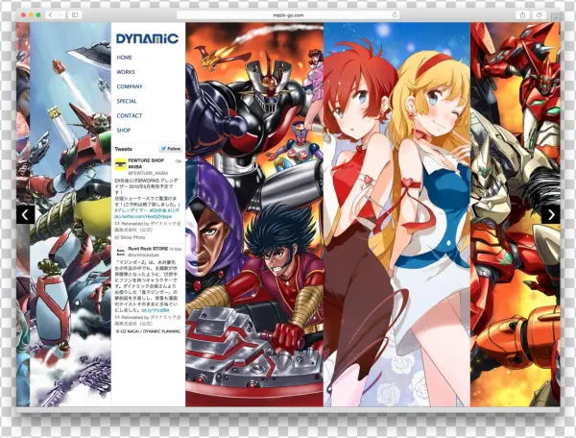Open the bit.ly link in the second tweet

click(156, 310)
